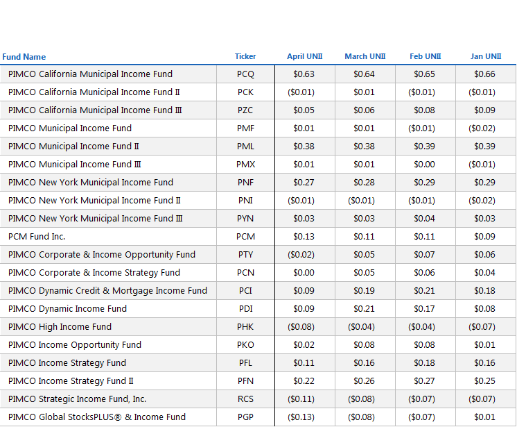
Task: Click the Feb UNII column header
Action: click(x=426, y=56)
